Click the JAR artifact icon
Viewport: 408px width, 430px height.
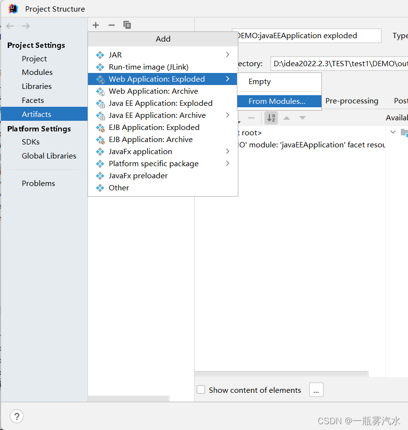100,55
